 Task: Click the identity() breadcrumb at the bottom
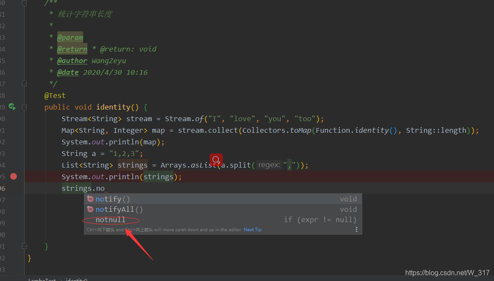point(76,279)
